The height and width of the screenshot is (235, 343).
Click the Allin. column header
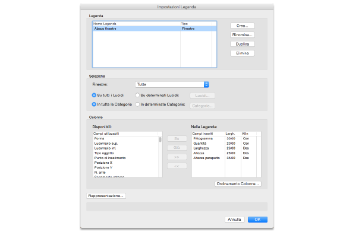coord(248,134)
